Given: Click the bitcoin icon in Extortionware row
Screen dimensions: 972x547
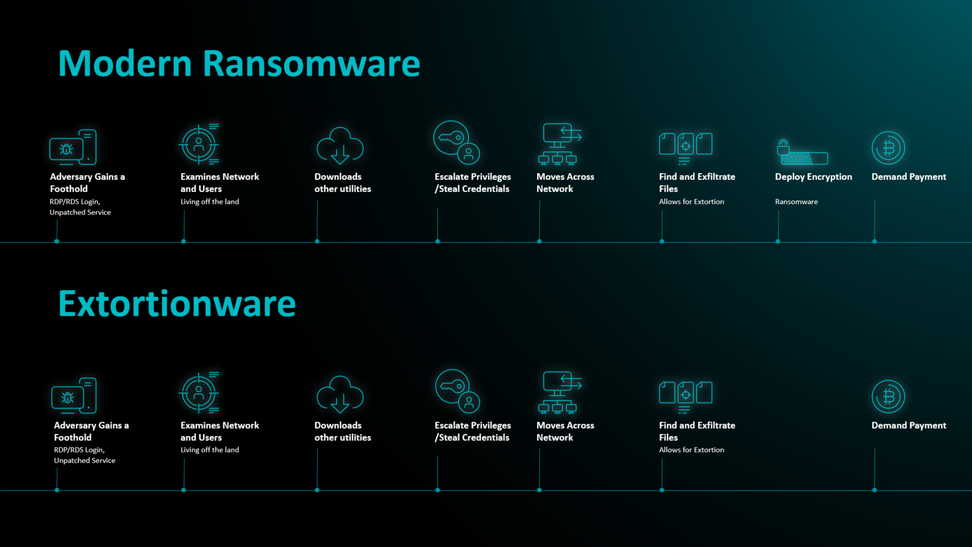Looking at the screenshot, I should click(x=889, y=396).
